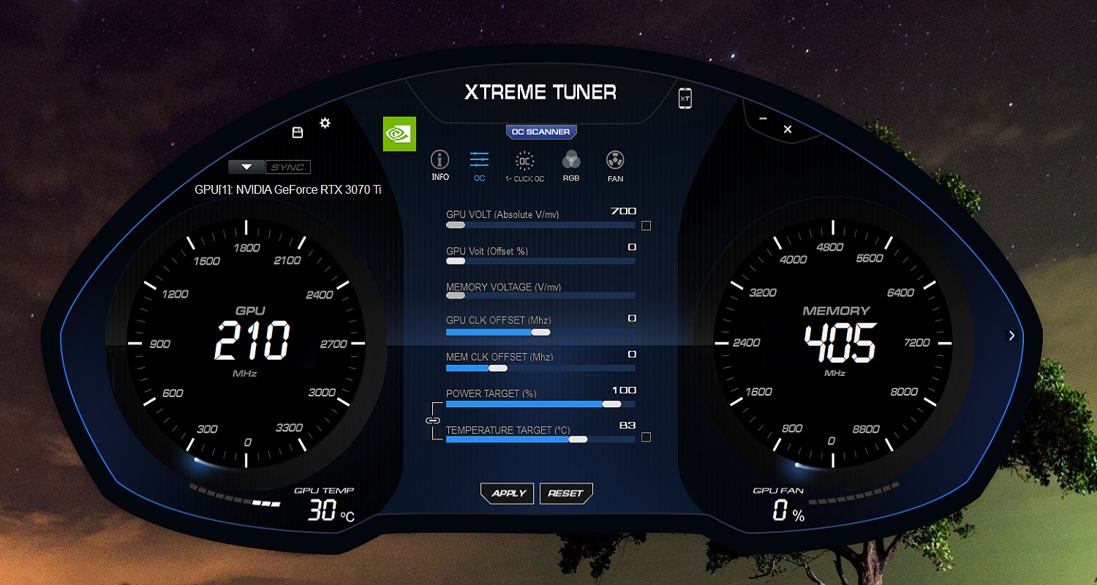Click the XT mobile phone icon
1097x585 pixels.
point(685,97)
